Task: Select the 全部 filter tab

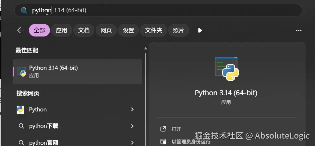Action: point(39,30)
